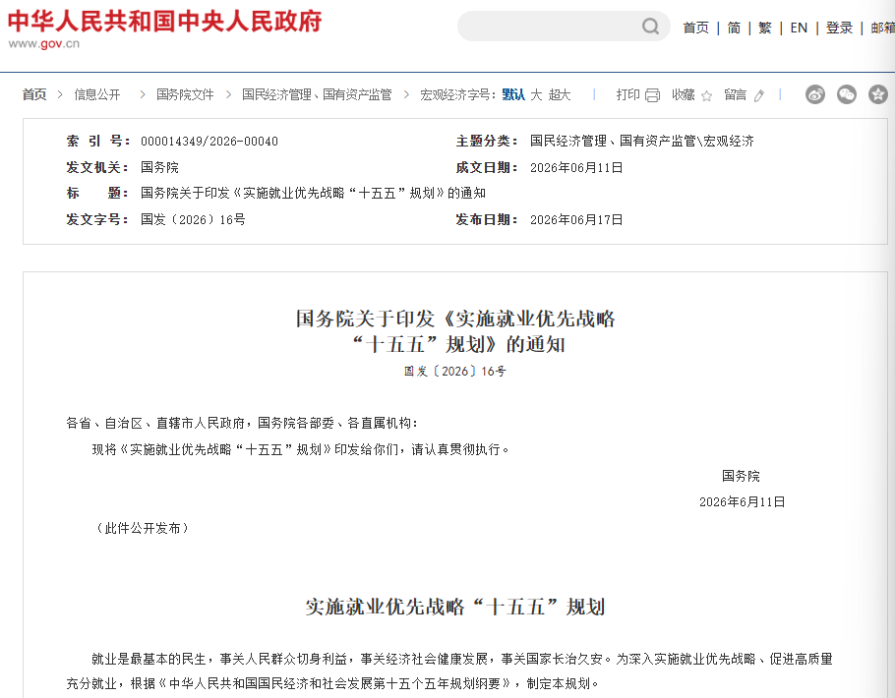Open the 首页 top navigation link
The image size is (895, 698).
(x=695, y=28)
